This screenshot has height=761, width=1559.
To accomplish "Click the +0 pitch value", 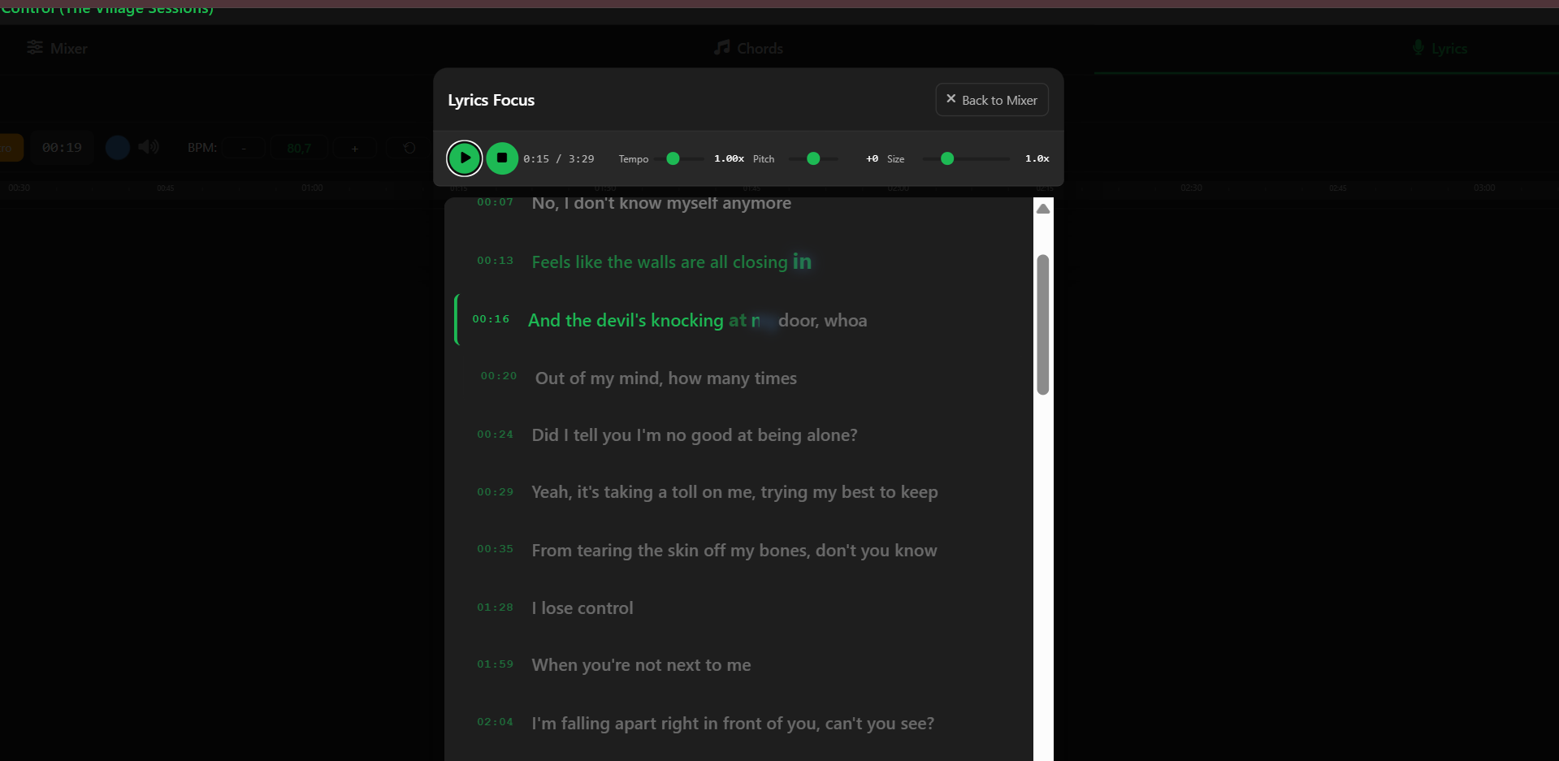I will tap(872, 158).
